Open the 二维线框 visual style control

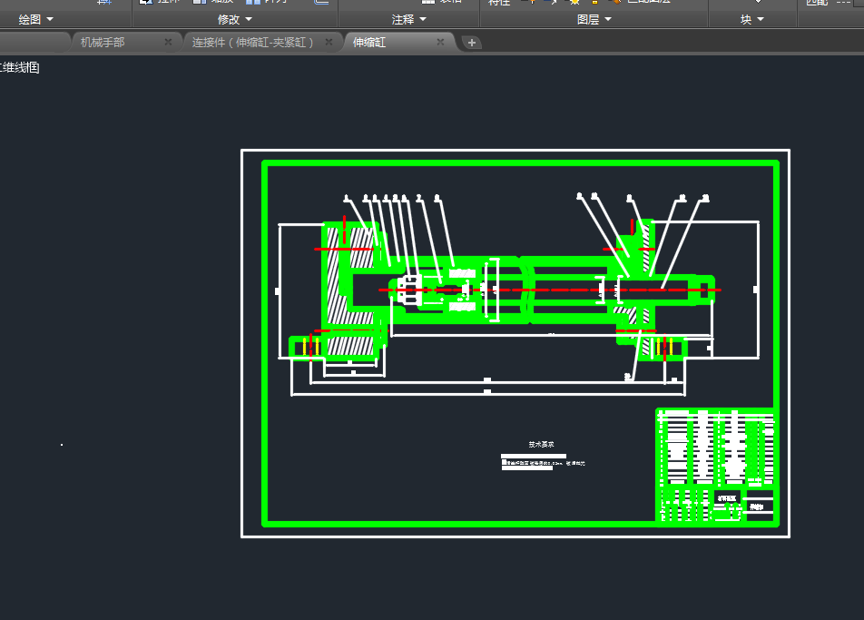click(20, 67)
